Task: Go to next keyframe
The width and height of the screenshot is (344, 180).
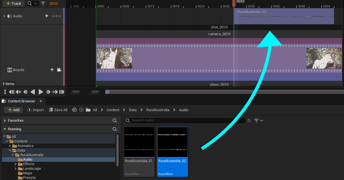Action: 55,92
